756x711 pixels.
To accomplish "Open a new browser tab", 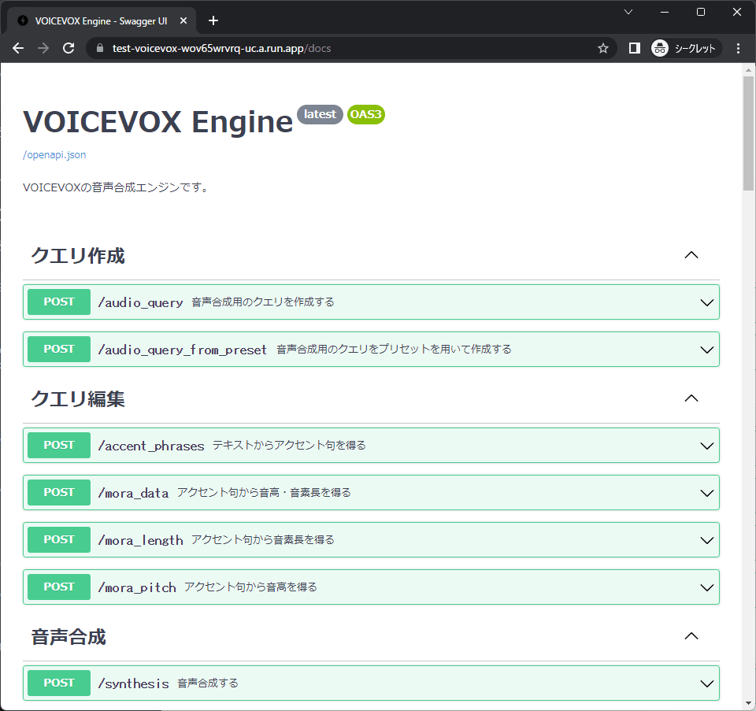I will point(213,20).
